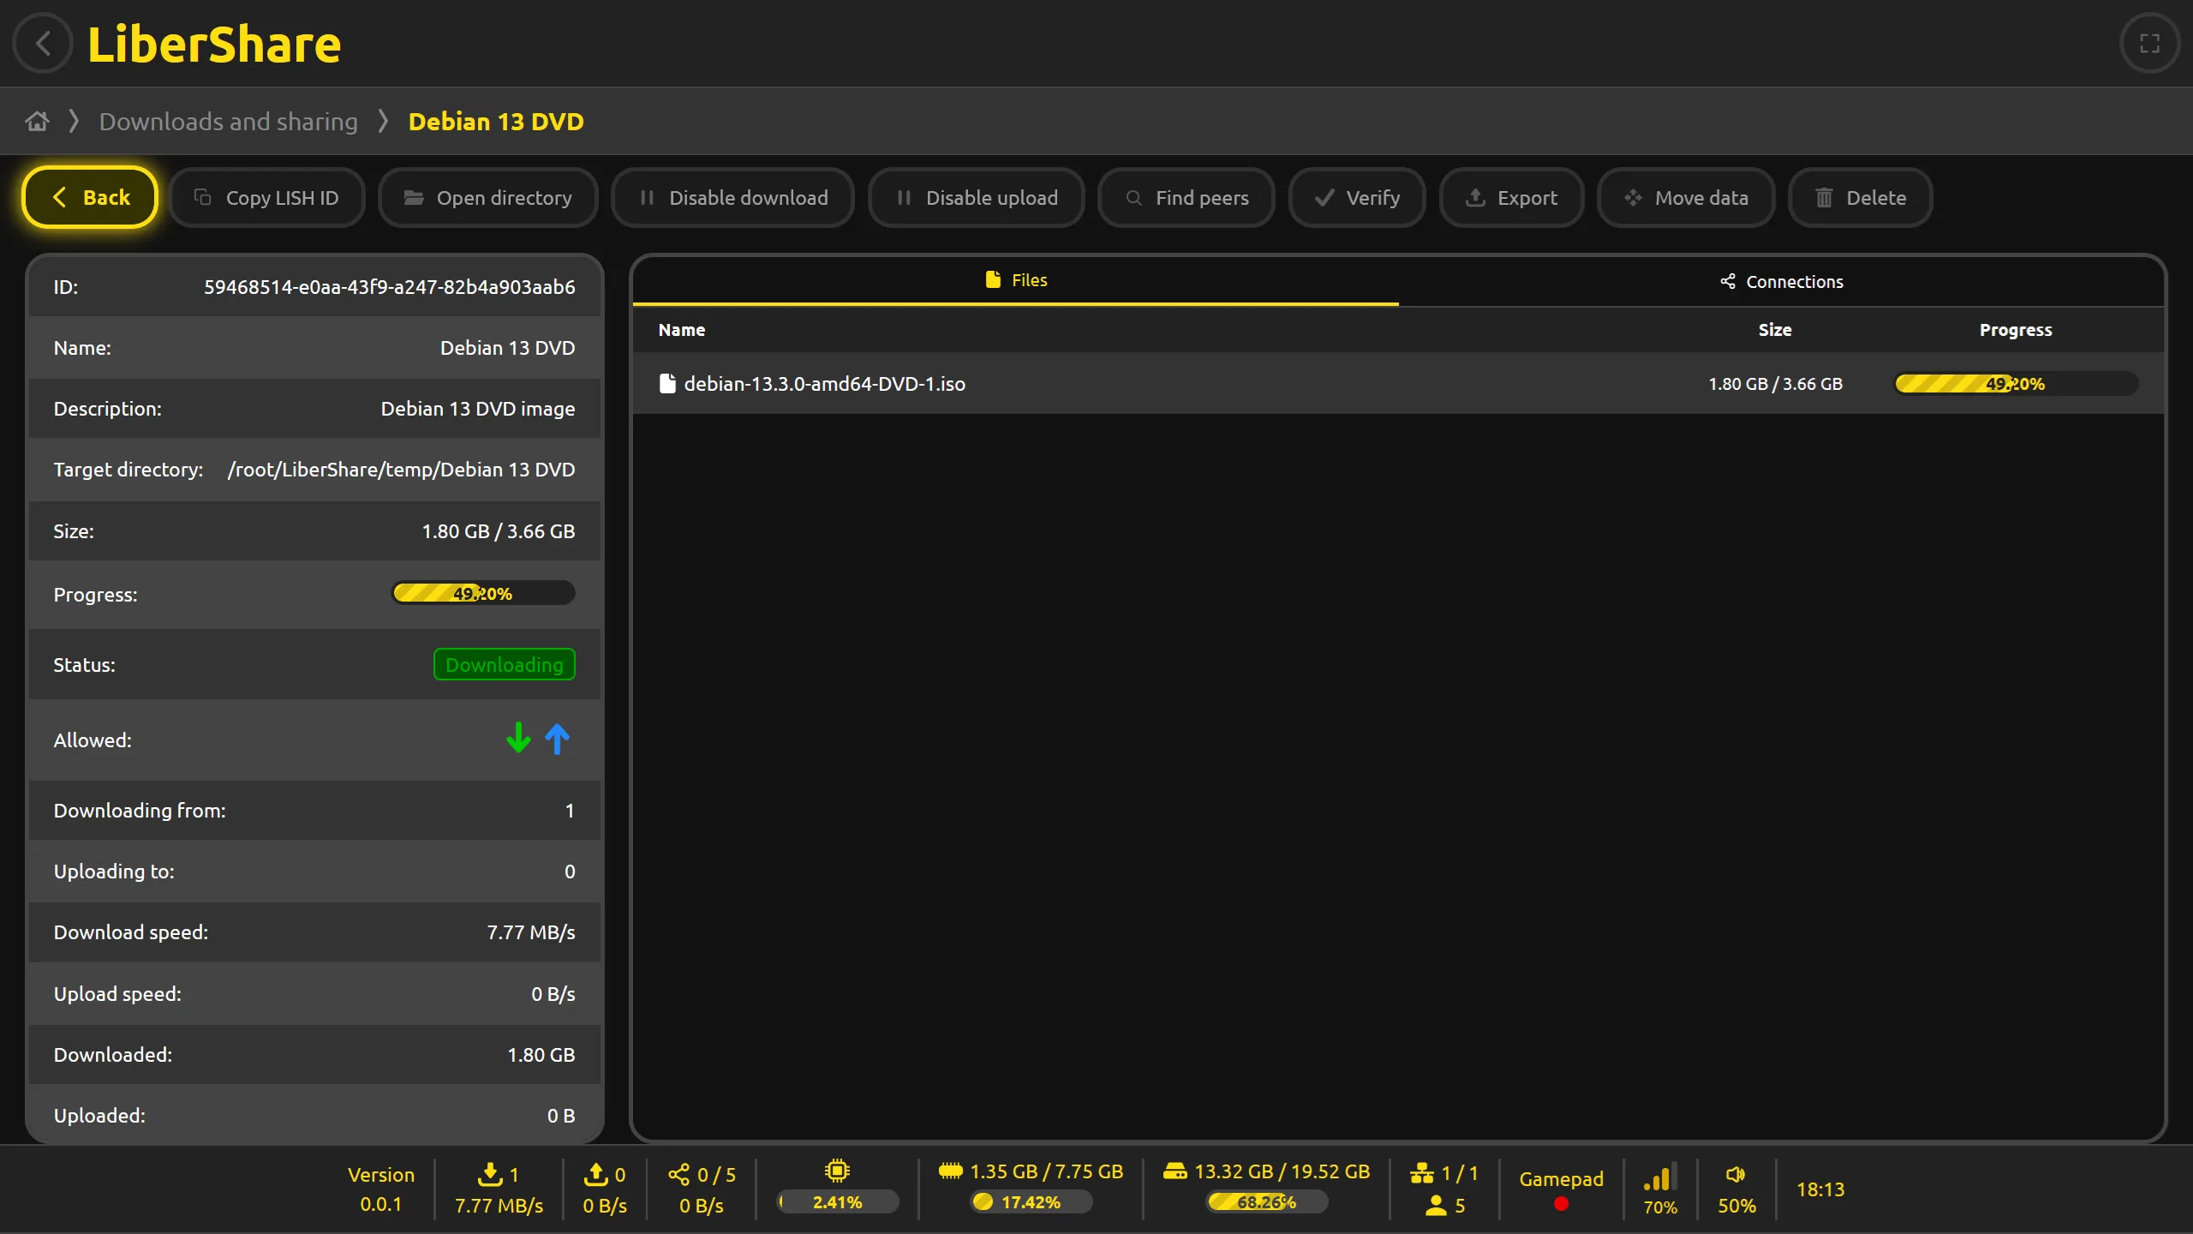Click the CPU usage bar 2.41%

tap(838, 1201)
